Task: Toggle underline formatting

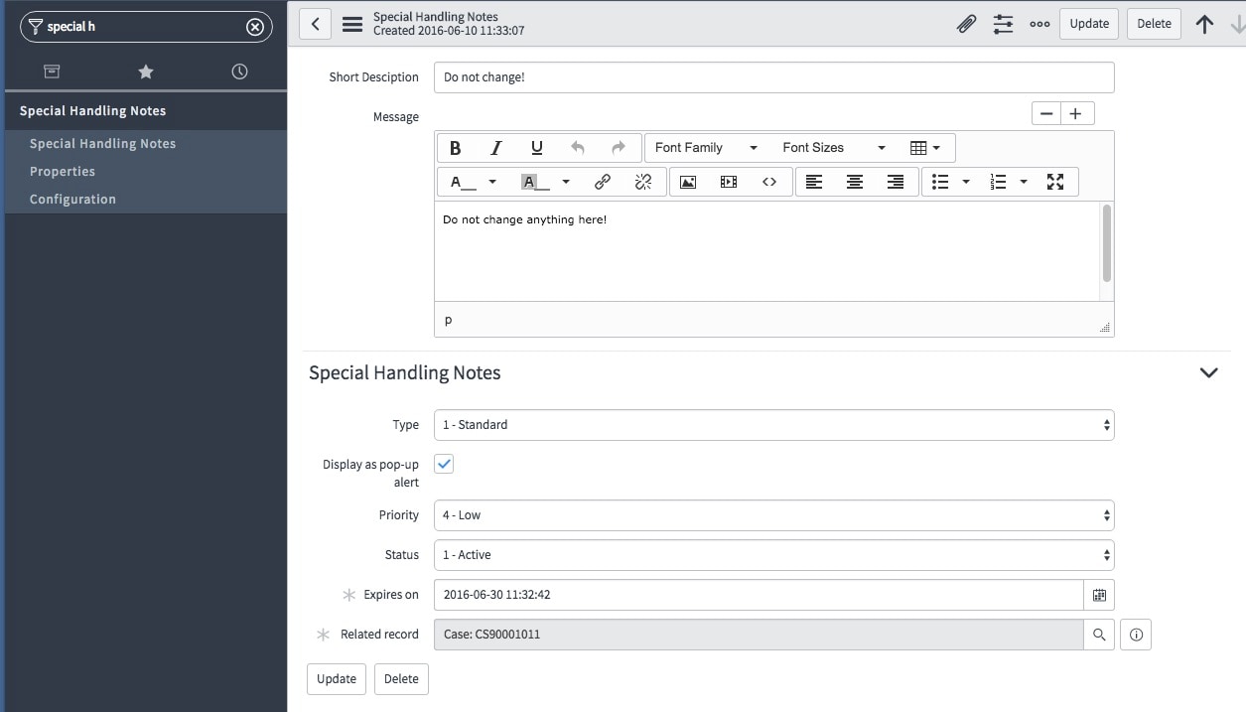Action: [x=536, y=148]
